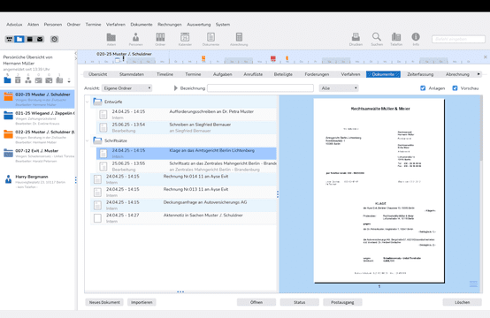Switch to the Übersicht tab
Viewport: 490px width, 318px height.
pos(98,74)
